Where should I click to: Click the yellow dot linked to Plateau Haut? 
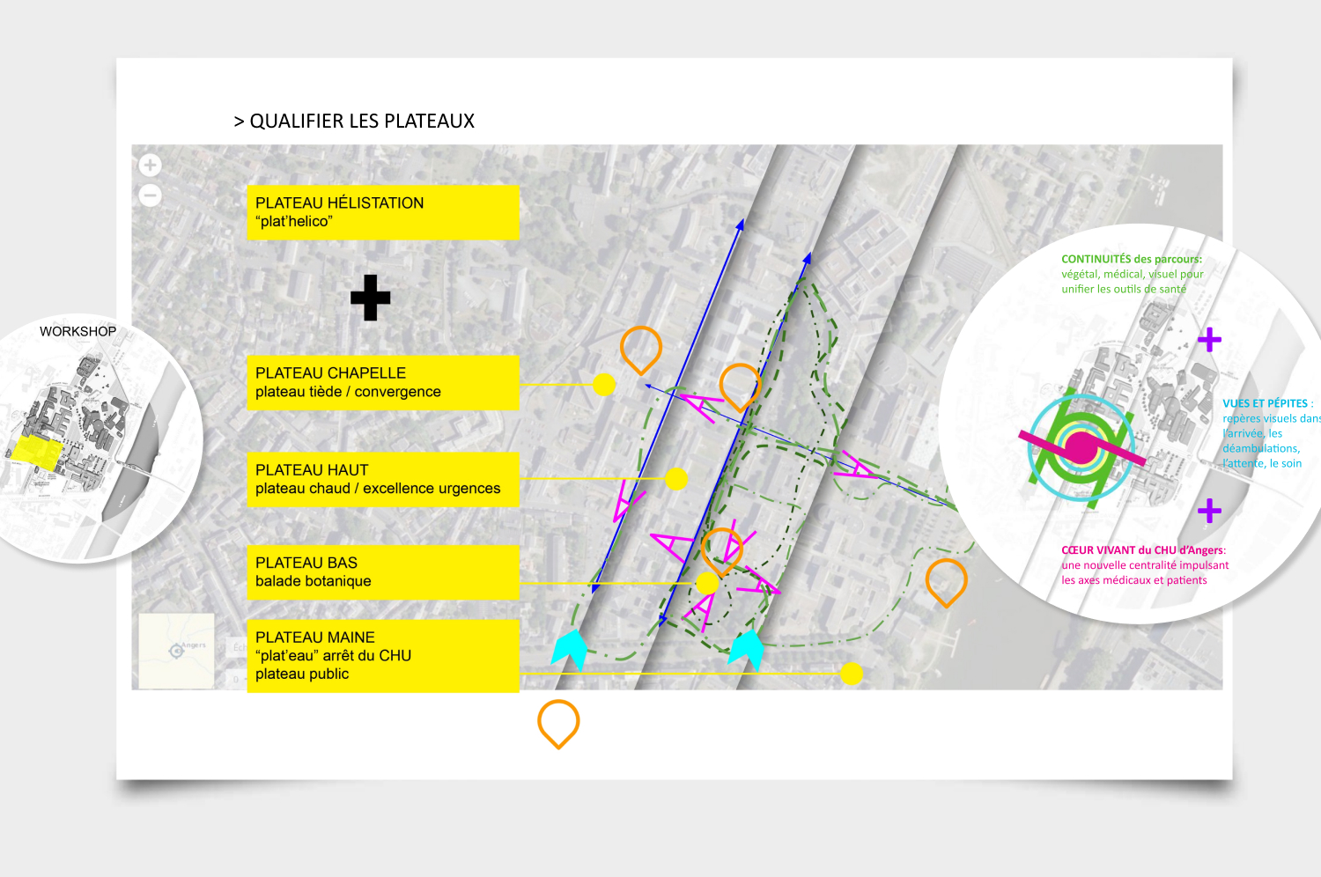[676, 479]
